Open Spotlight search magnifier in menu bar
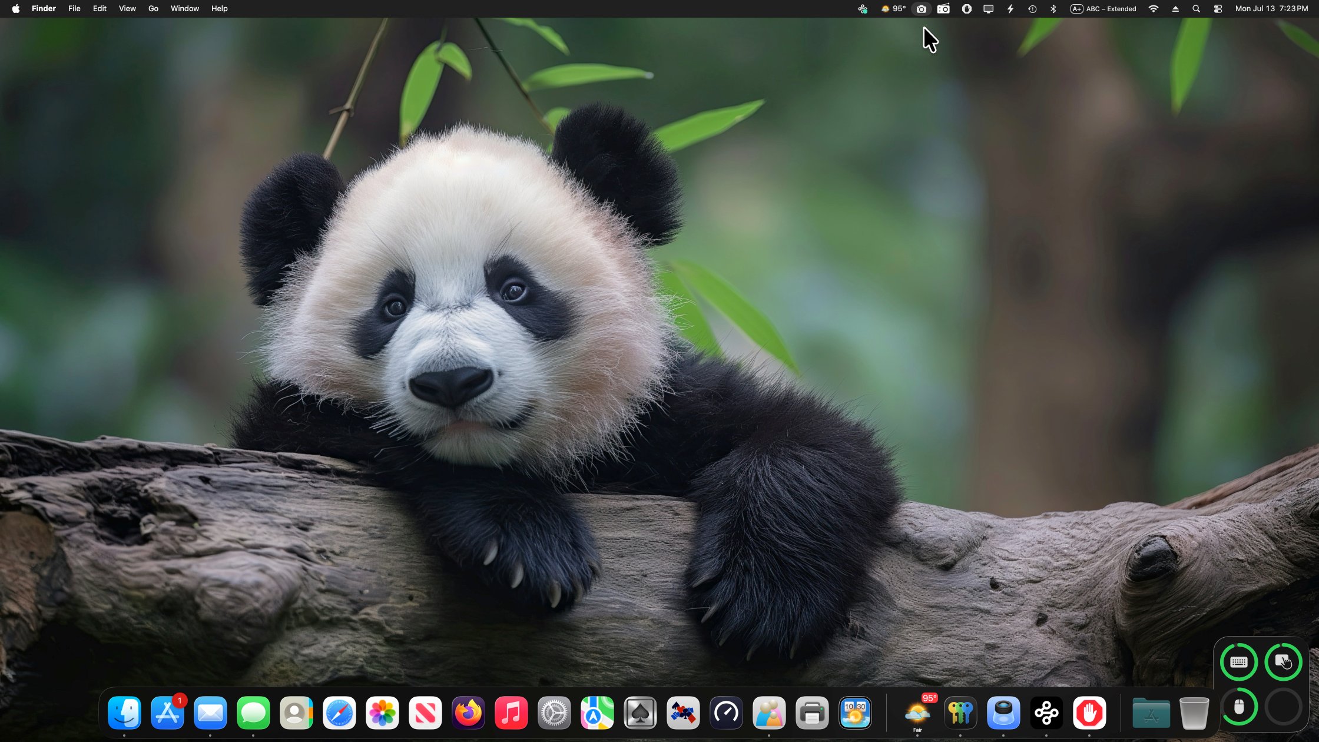The height and width of the screenshot is (742, 1319). pyautogui.click(x=1196, y=9)
